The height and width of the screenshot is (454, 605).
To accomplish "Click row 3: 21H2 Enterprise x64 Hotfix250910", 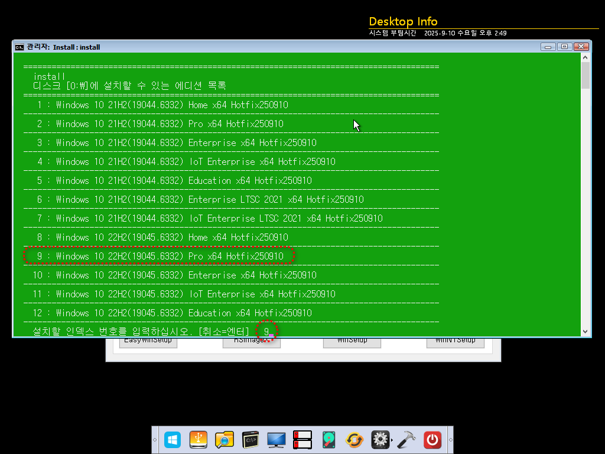I will [x=177, y=143].
